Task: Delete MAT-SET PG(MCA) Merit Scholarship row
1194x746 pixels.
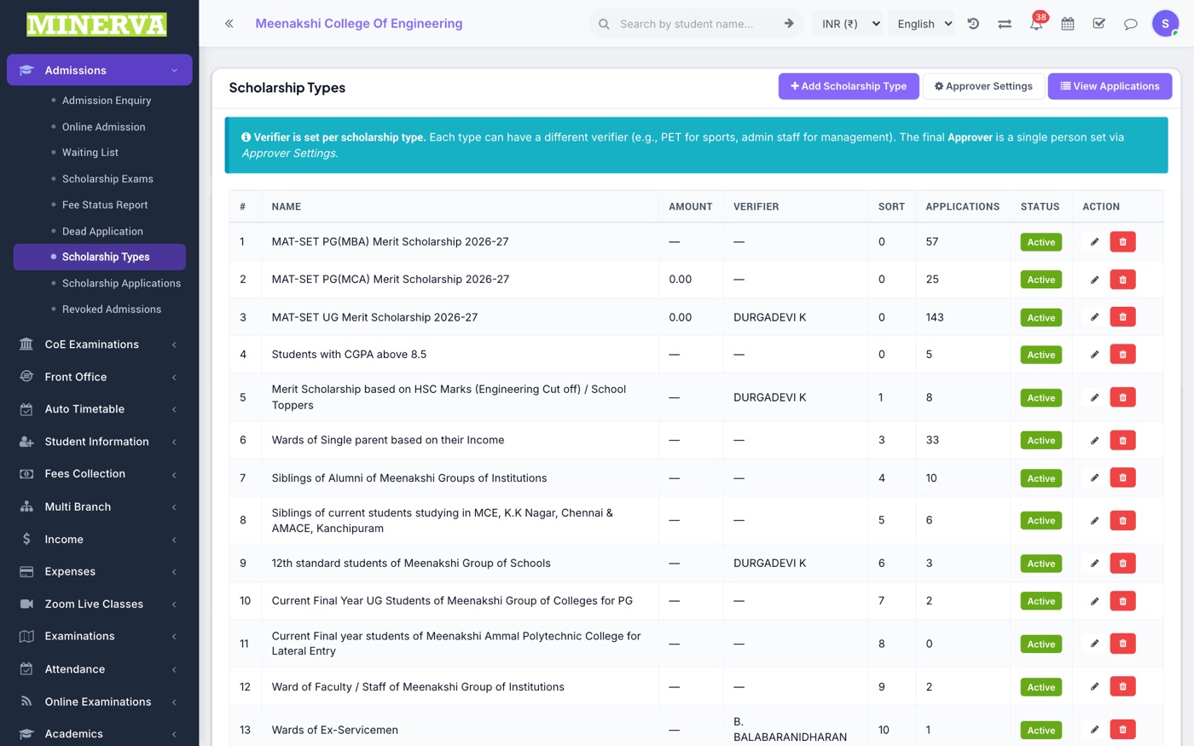Action: tap(1122, 280)
